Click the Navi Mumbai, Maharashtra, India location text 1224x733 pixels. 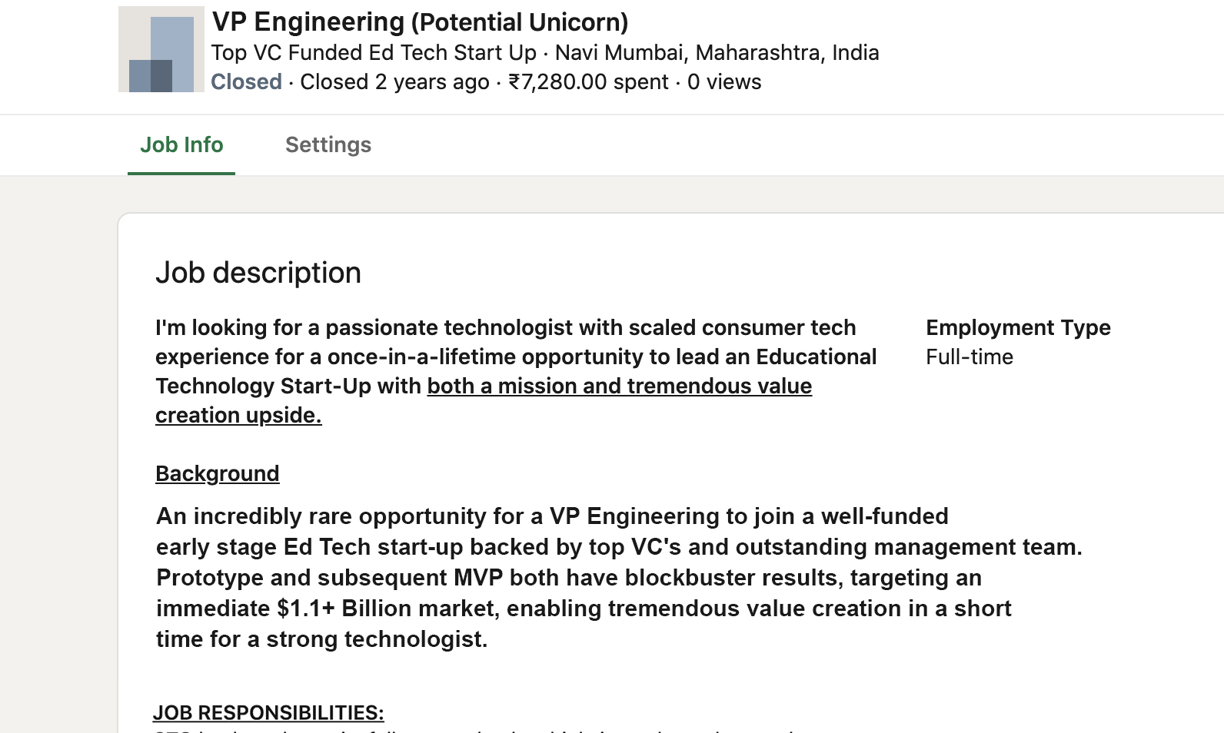pyautogui.click(x=717, y=53)
